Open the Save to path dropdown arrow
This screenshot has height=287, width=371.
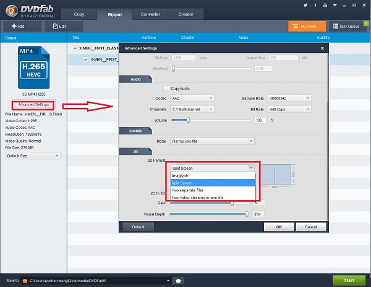[x=168, y=281]
